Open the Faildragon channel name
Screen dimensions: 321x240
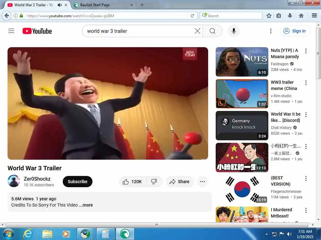click(279, 64)
